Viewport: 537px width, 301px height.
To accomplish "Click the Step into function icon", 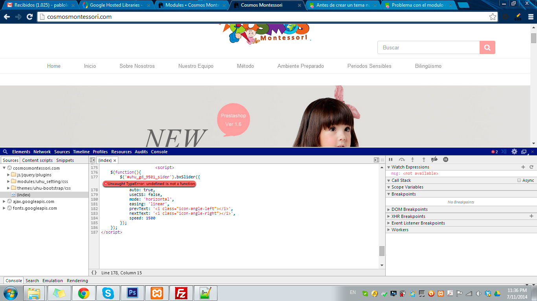I will (412, 160).
